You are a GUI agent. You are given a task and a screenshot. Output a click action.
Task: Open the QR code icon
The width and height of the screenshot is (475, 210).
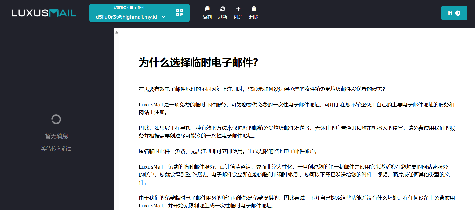180,13
